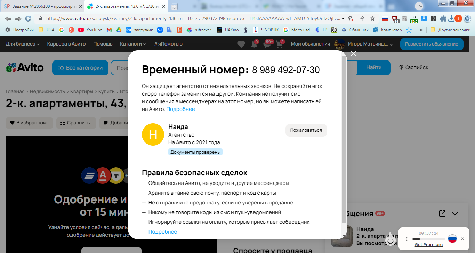Open the tab search chevron button
475x253 pixels.
420,6
